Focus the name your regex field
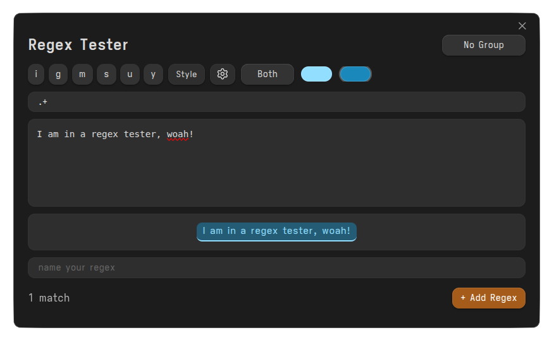The image size is (554, 342). pos(276,268)
